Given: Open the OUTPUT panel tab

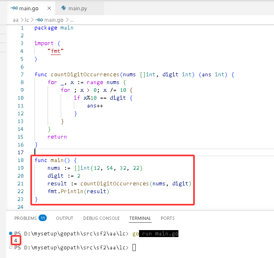Looking at the screenshot, I should [64, 218].
